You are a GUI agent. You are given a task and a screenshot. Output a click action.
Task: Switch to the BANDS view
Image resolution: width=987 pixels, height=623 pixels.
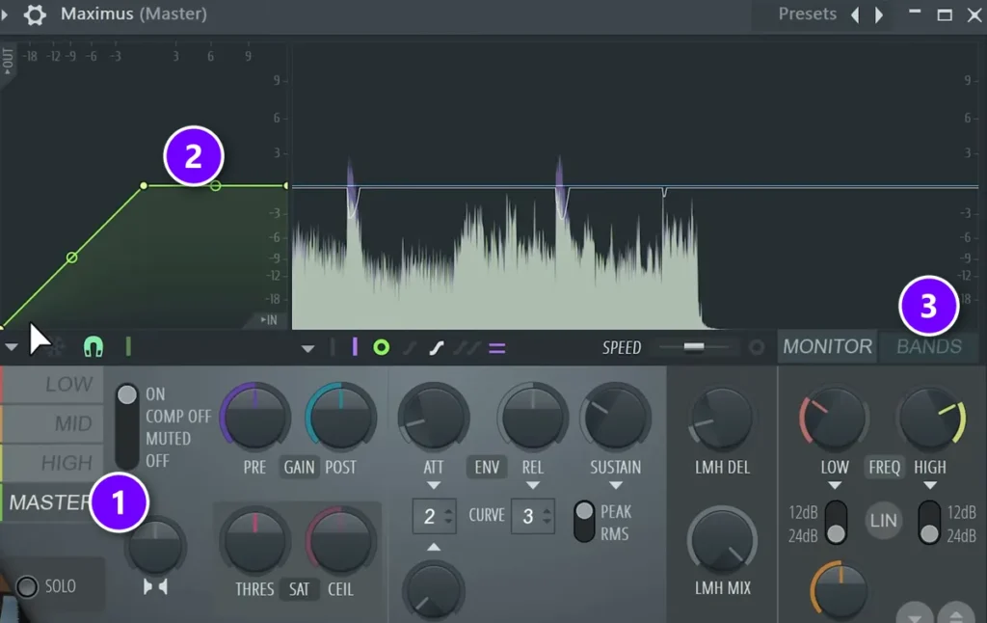928,346
